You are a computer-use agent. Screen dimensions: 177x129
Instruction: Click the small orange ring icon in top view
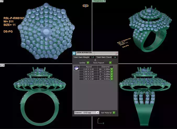85,6
